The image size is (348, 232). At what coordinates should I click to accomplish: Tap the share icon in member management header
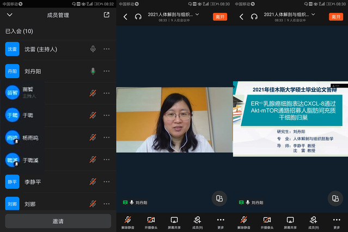tap(106, 15)
